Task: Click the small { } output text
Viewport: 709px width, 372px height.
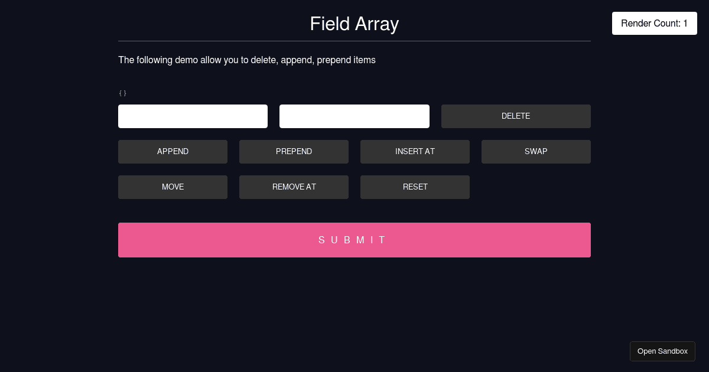Action: point(122,93)
